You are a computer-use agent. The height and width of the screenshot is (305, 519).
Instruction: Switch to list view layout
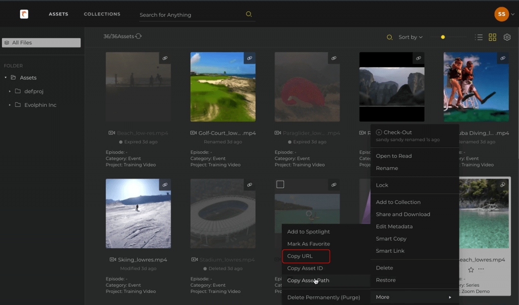click(x=478, y=37)
